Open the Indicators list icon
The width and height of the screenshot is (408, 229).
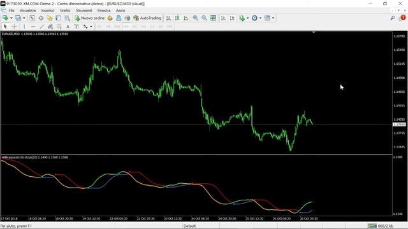point(242,18)
